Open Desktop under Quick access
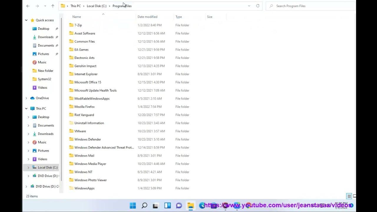 coord(44,29)
